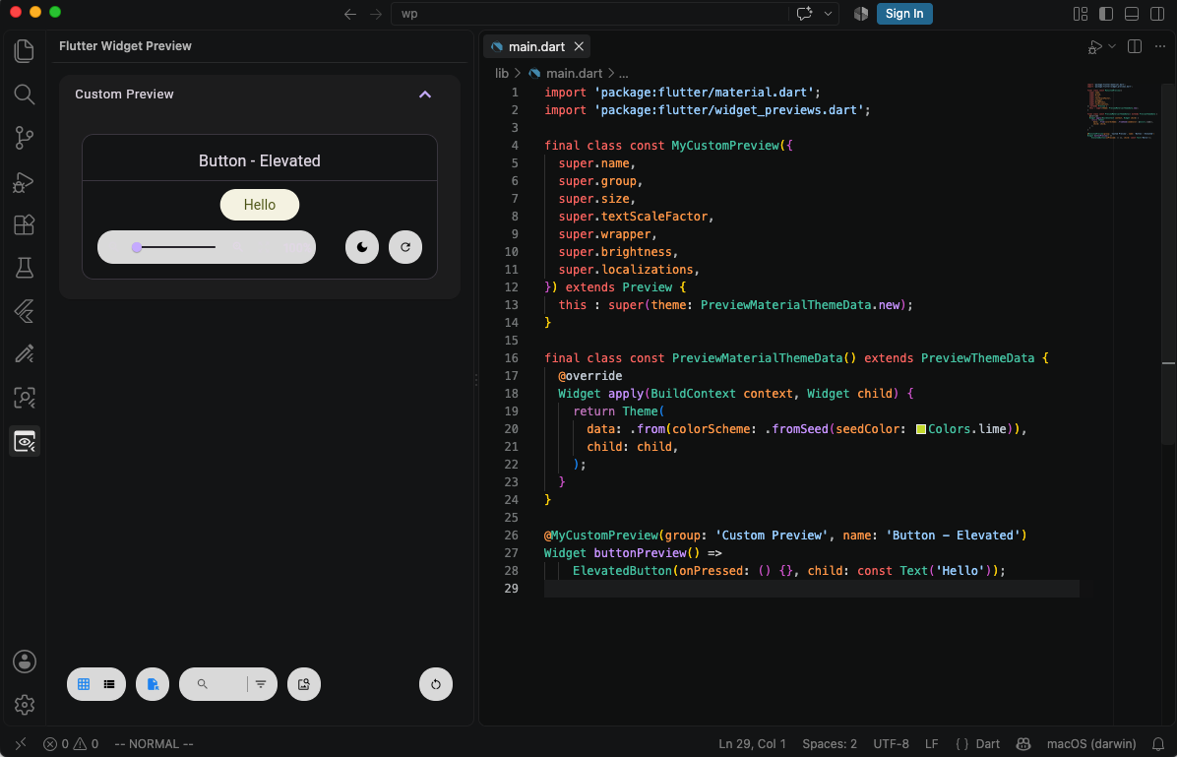Click the code minimap
The height and width of the screenshot is (757, 1177).
coord(1122,112)
